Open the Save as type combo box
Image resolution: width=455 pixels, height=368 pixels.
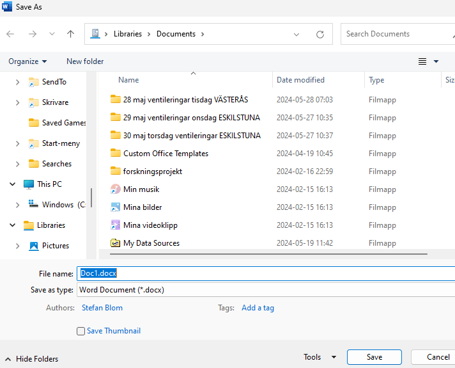point(266,290)
